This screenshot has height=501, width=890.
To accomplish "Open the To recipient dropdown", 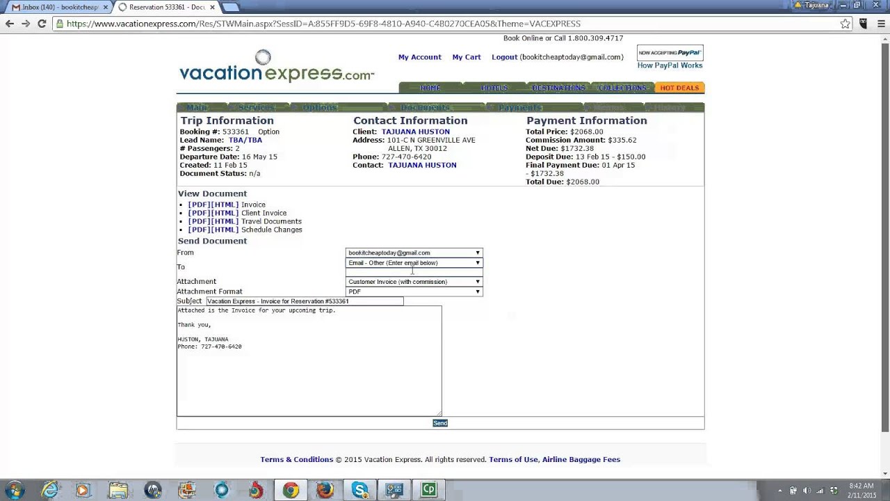I will pyautogui.click(x=414, y=263).
